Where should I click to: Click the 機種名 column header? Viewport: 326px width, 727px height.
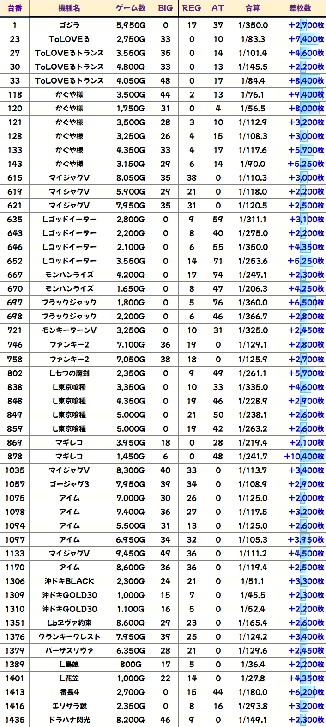point(69,8)
